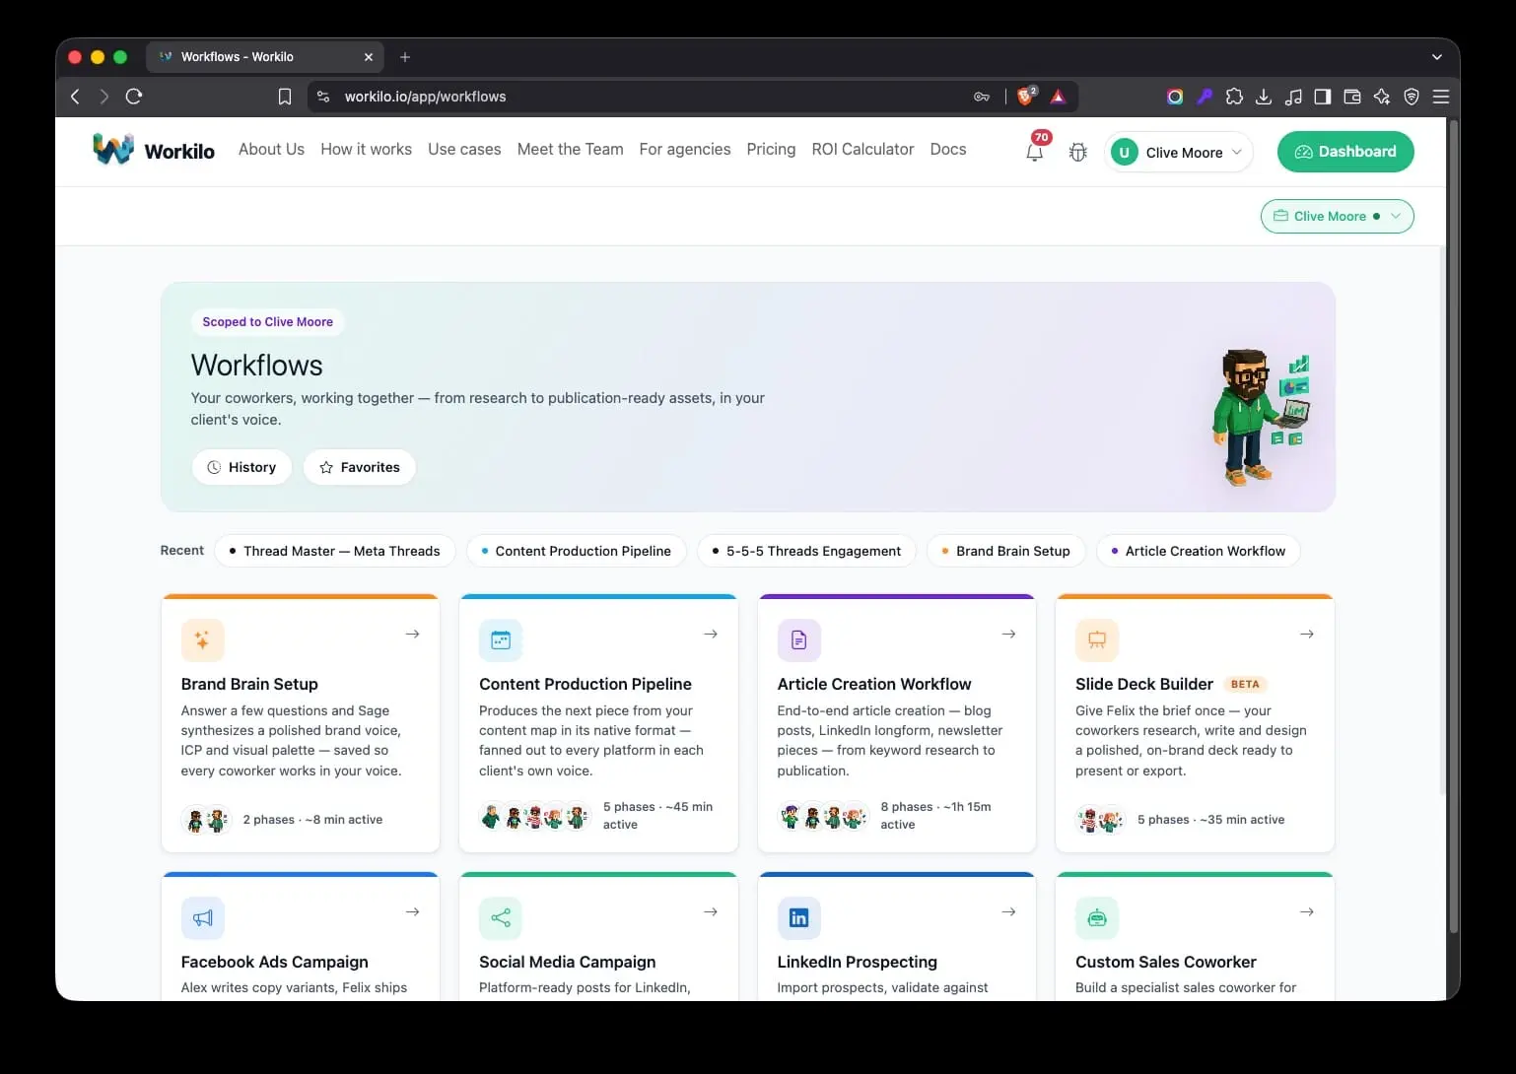Click the History button
Image resolution: width=1516 pixels, height=1074 pixels.
click(241, 467)
